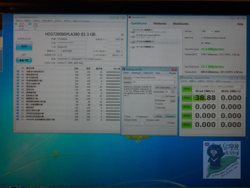Open the Exclude name dropdown in FastCopy
250x188 pixels.
[165, 123]
